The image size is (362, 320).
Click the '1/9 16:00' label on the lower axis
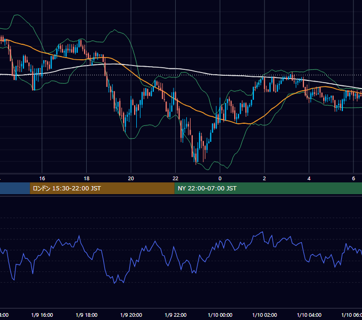42,315
